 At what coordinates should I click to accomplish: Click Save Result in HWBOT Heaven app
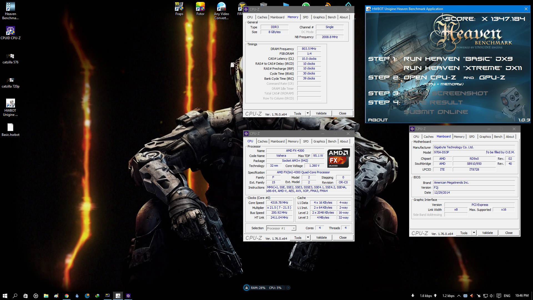pos(433,102)
